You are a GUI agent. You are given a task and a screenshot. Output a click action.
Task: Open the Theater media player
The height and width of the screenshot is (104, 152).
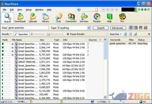(97, 18)
